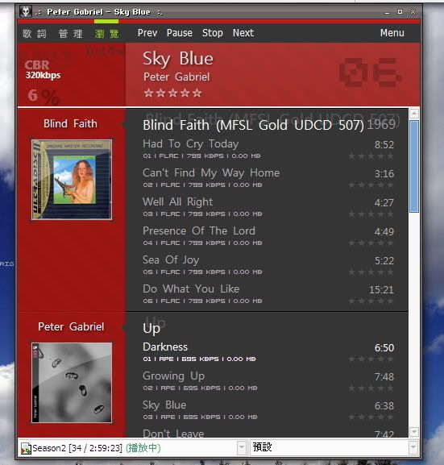Click the Season2 playlist icon
The image size is (444, 465).
click(x=26, y=448)
